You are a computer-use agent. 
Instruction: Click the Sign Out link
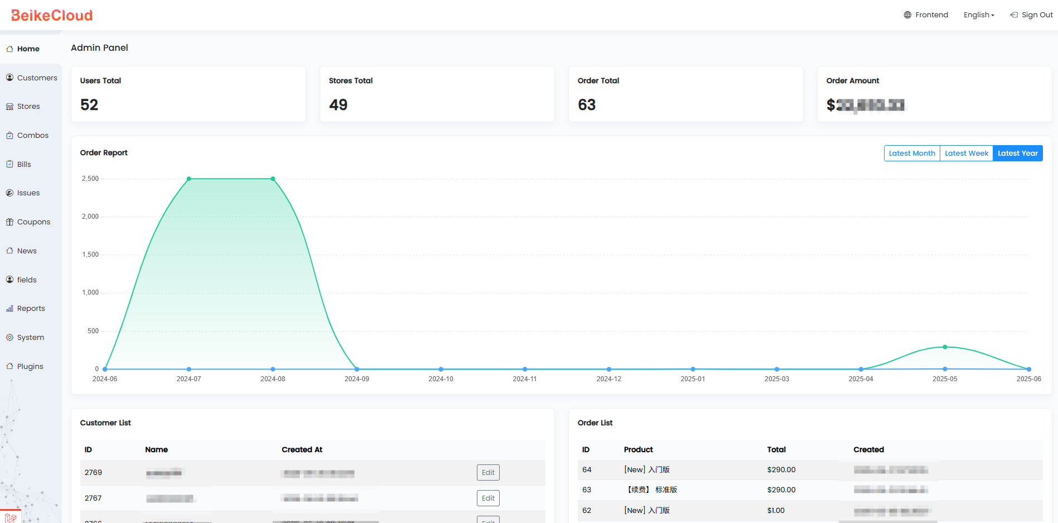pyautogui.click(x=1031, y=15)
